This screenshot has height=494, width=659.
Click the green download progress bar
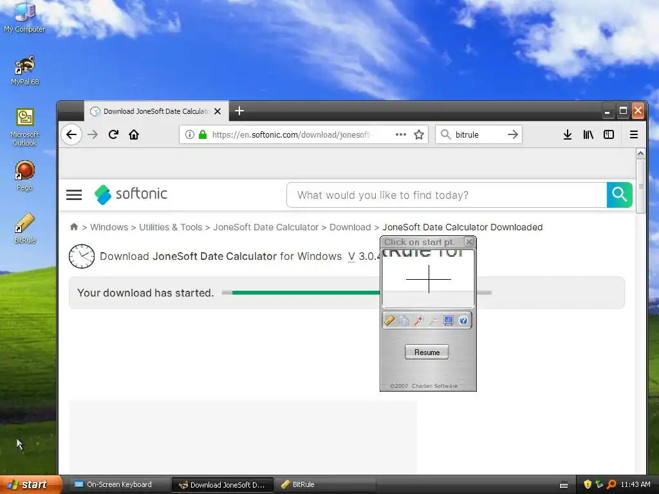pos(306,293)
